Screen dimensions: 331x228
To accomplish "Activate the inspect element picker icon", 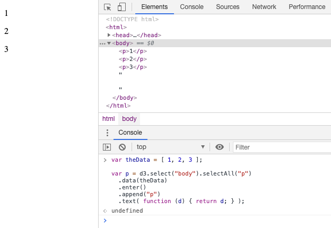I will [x=108, y=7].
